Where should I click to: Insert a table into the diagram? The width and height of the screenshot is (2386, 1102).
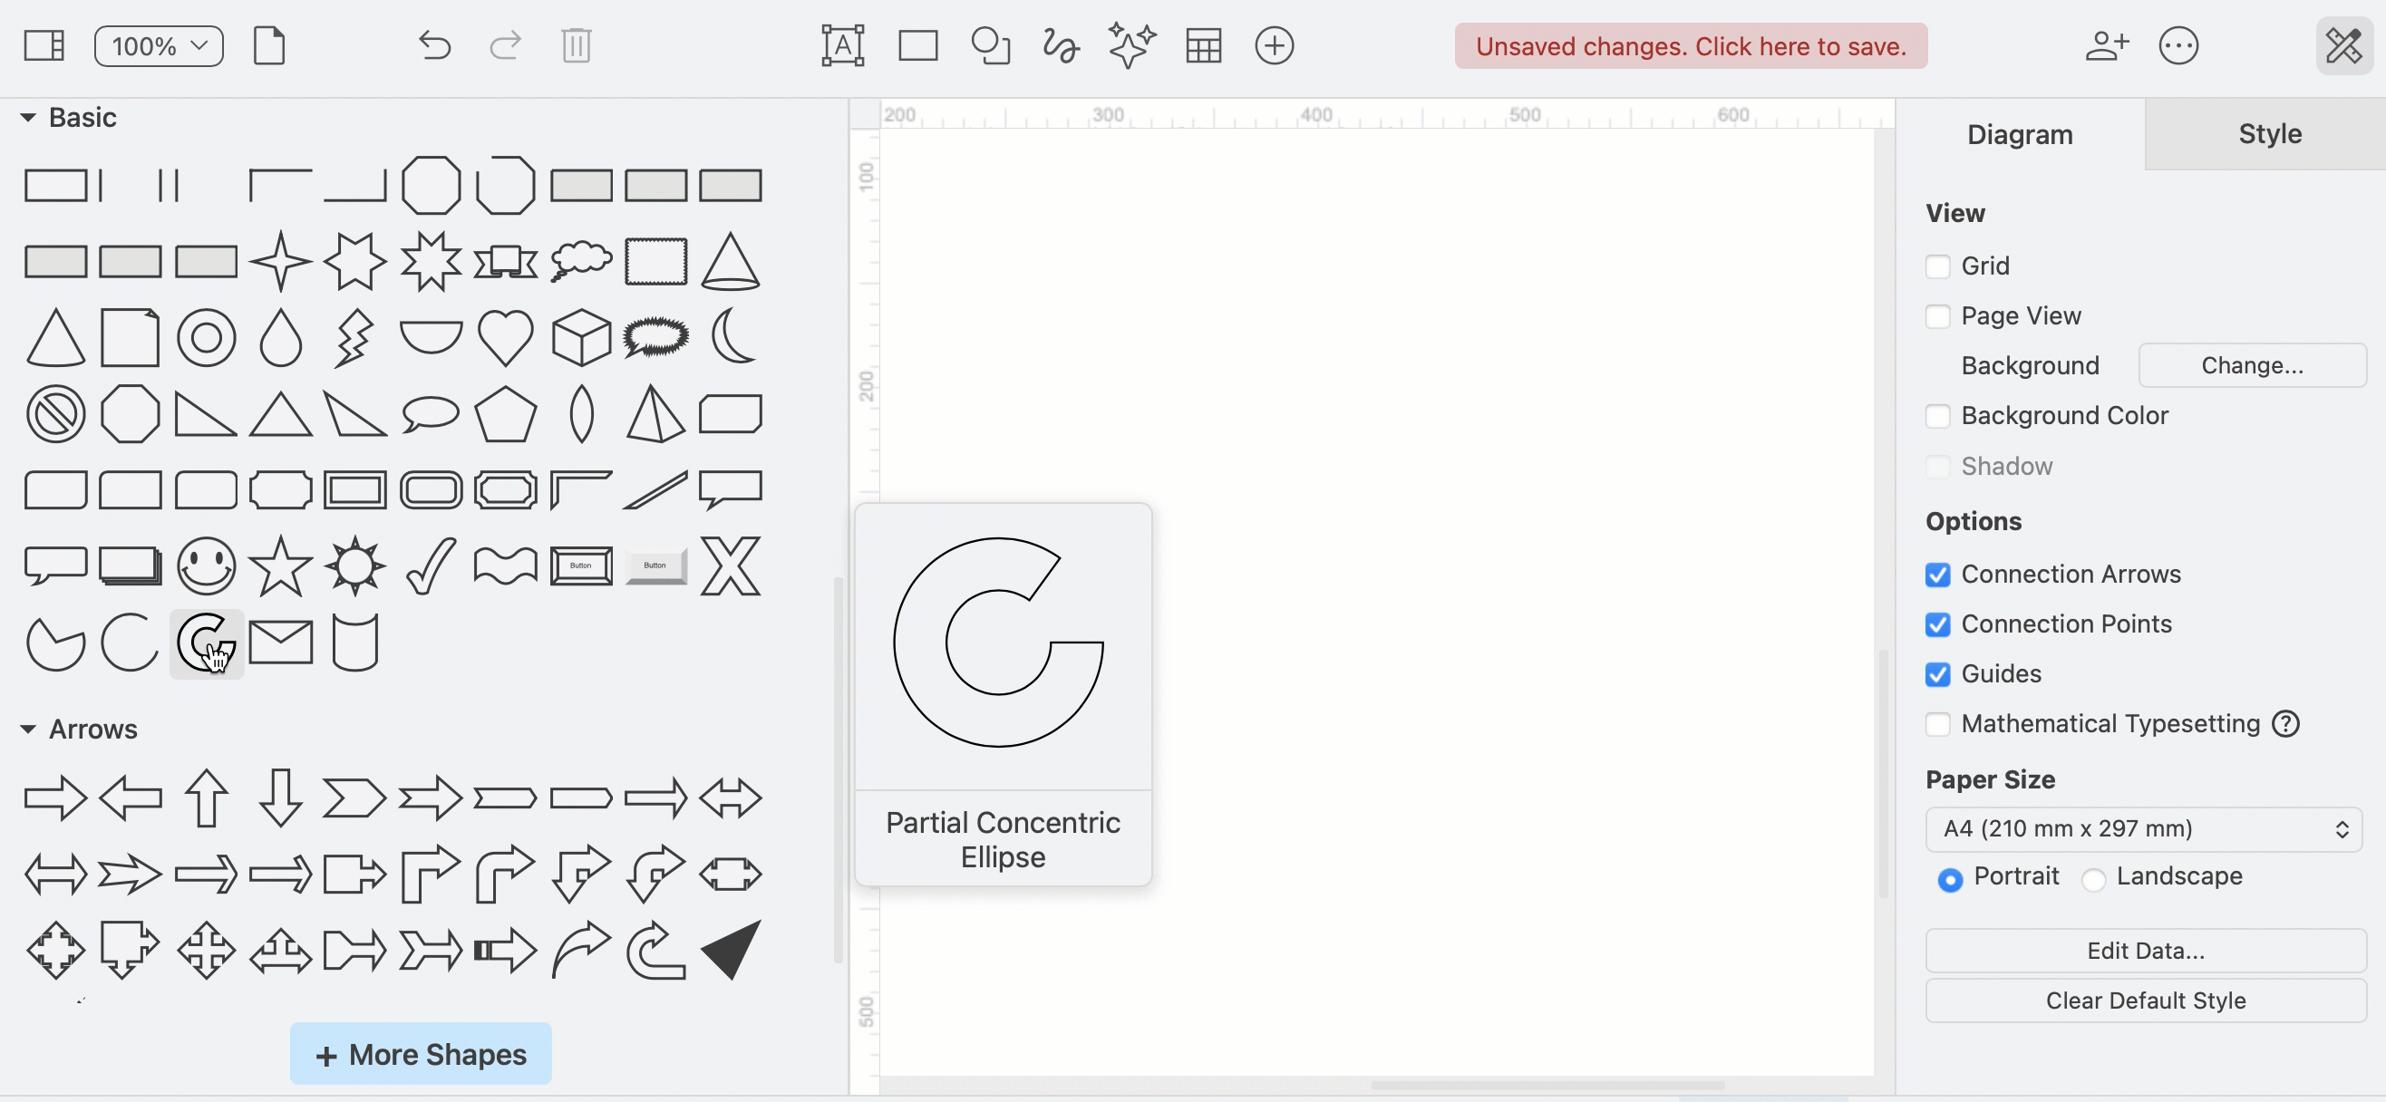pyautogui.click(x=1203, y=45)
